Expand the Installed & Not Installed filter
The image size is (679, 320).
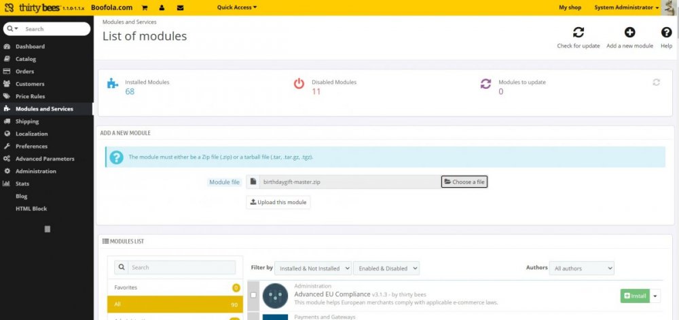pyautogui.click(x=313, y=268)
